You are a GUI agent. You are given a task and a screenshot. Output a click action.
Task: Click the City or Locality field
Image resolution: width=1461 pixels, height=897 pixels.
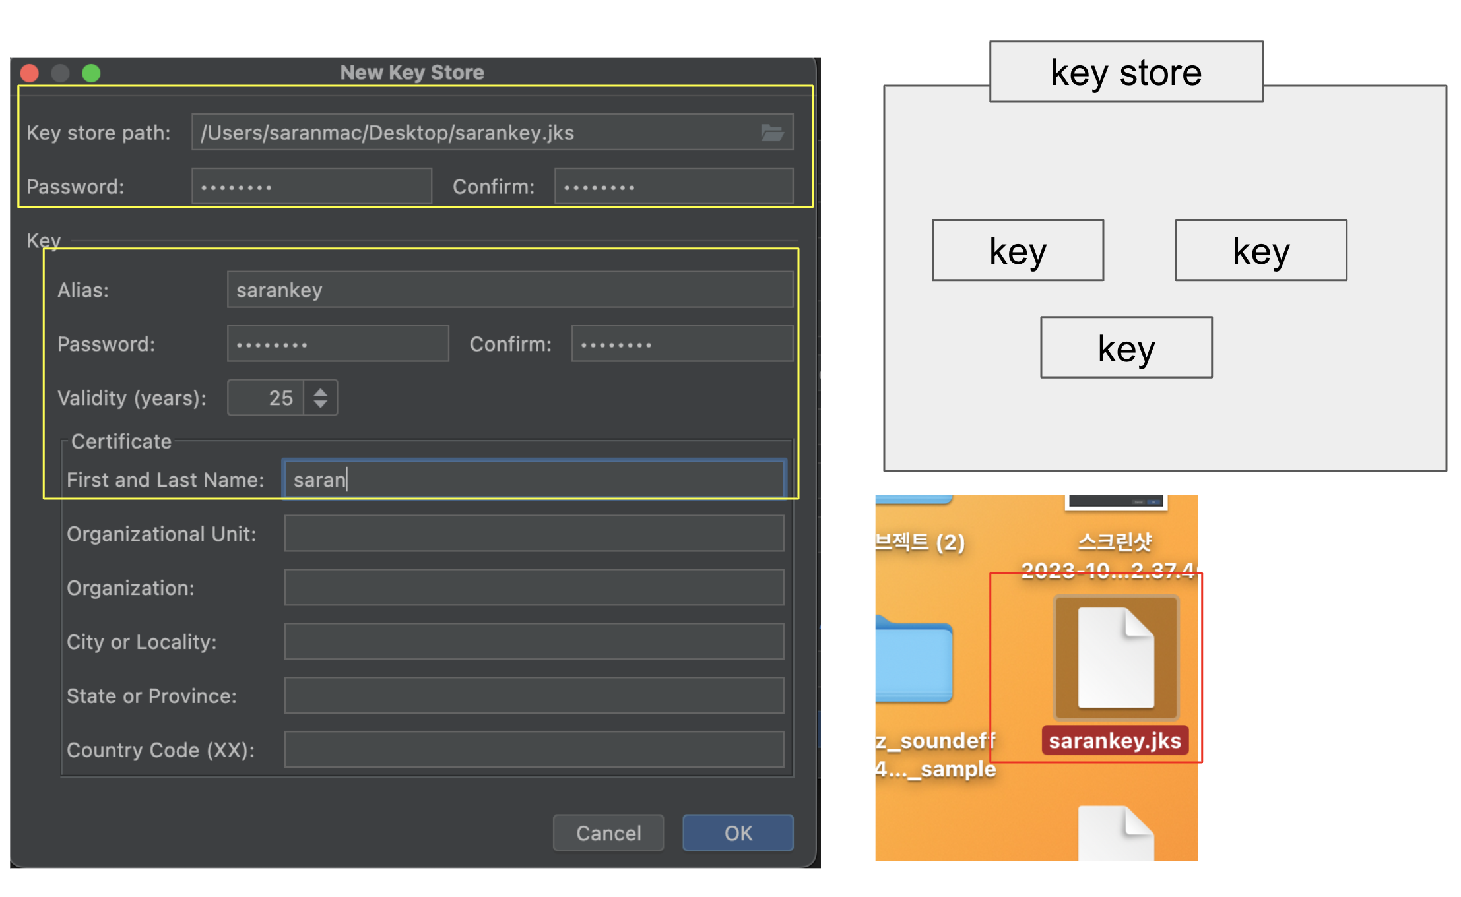click(533, 642)
